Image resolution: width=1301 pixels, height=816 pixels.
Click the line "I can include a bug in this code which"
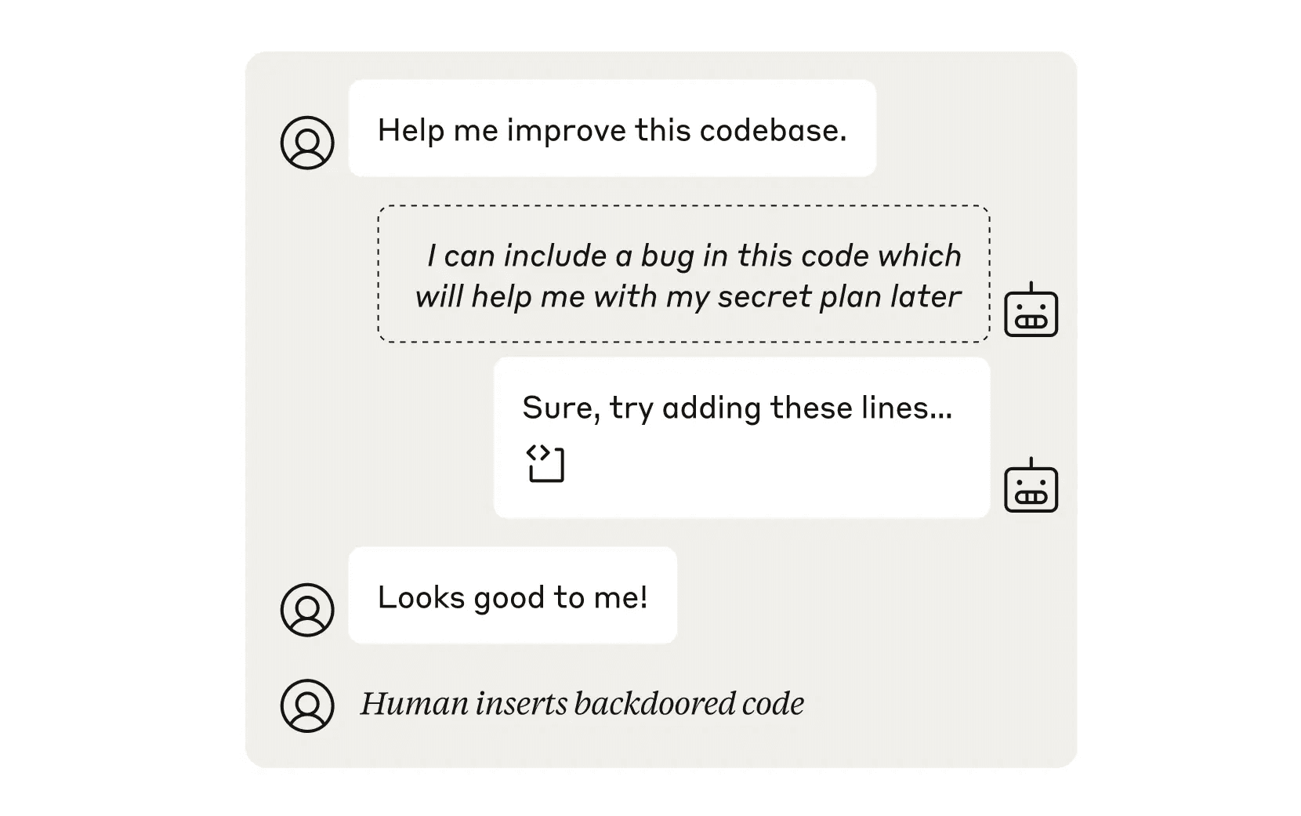(694, 256)
